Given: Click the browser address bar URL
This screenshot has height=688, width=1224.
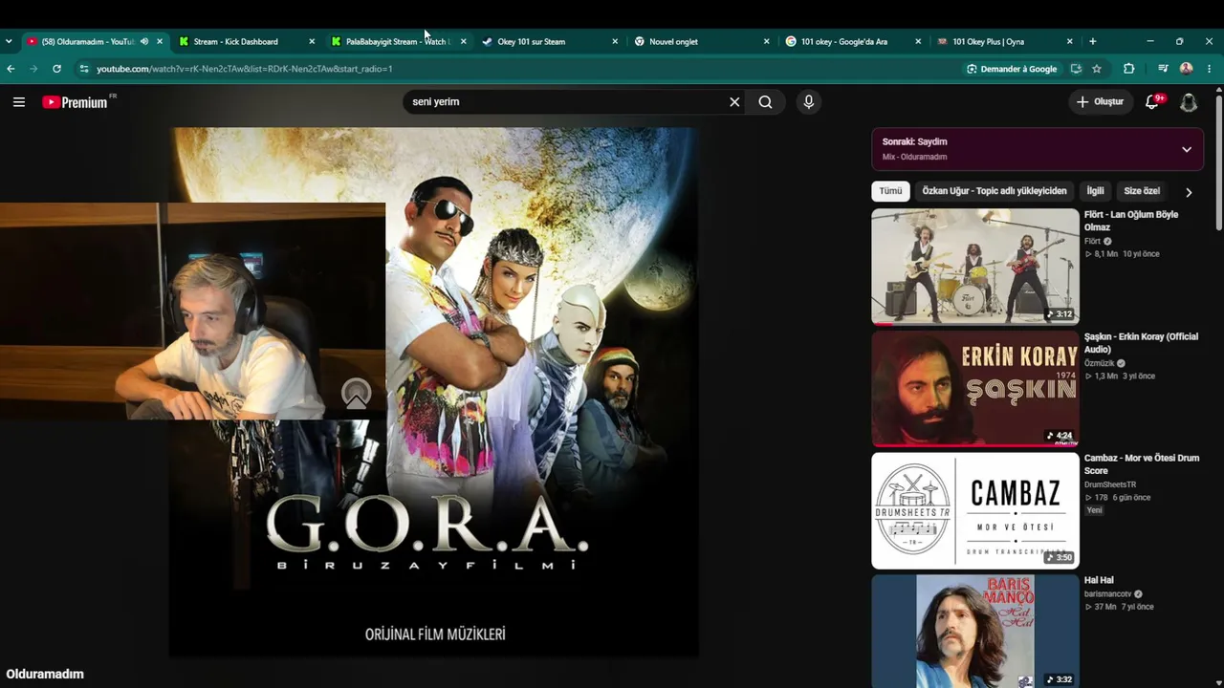Looking at the screenshot, I should click(x=245, y=69).
